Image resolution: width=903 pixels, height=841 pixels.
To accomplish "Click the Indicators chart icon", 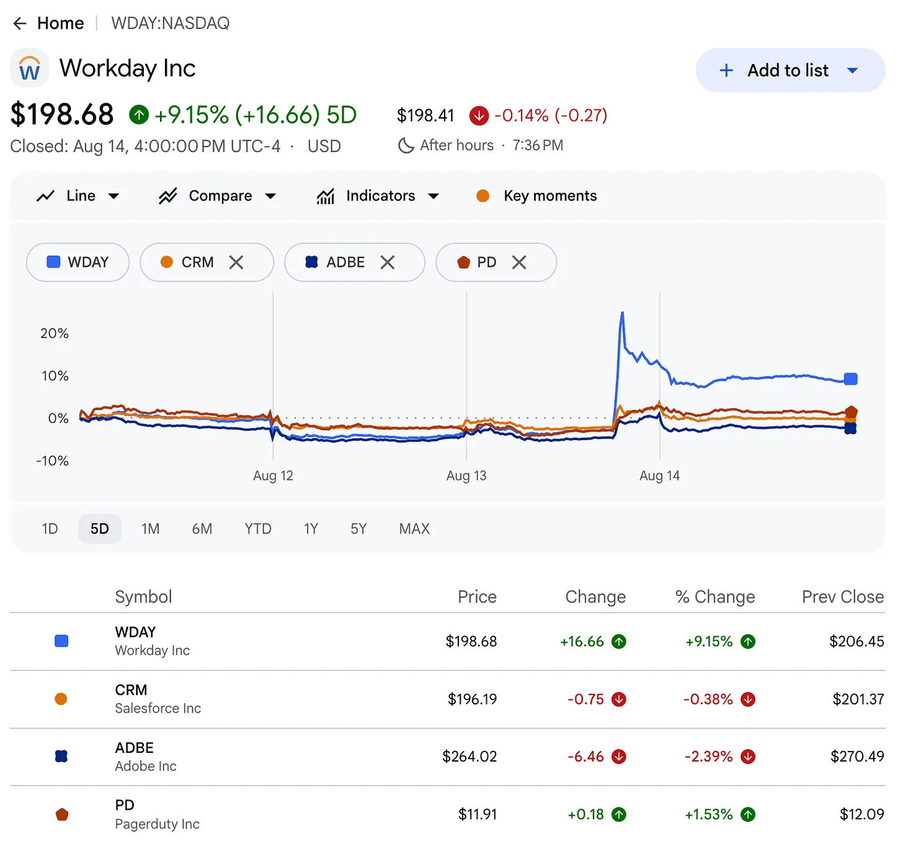I will pos(326,196).
